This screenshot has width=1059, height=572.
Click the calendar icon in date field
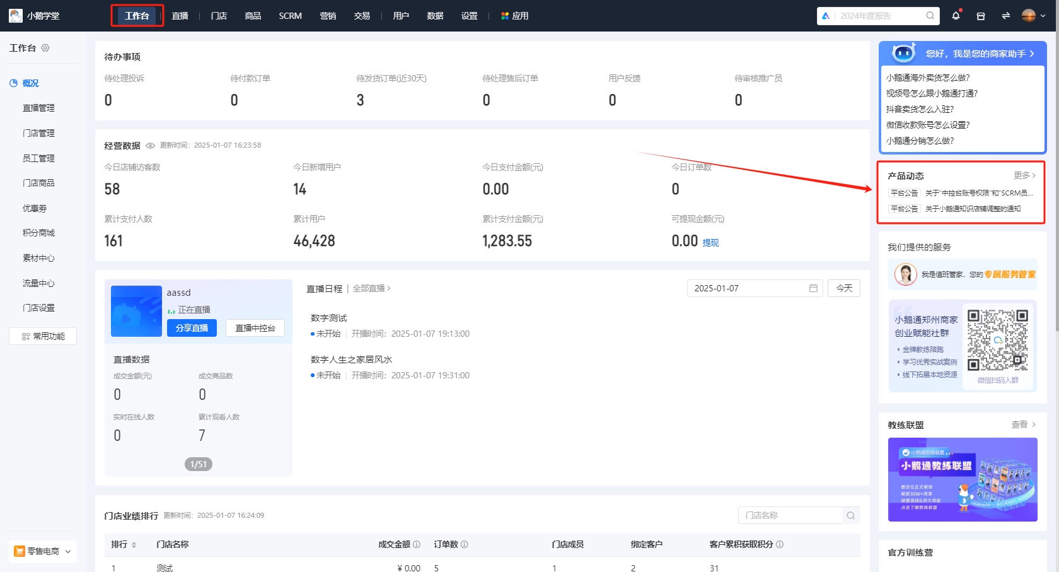pyautogui.click(x=813, y=288)
